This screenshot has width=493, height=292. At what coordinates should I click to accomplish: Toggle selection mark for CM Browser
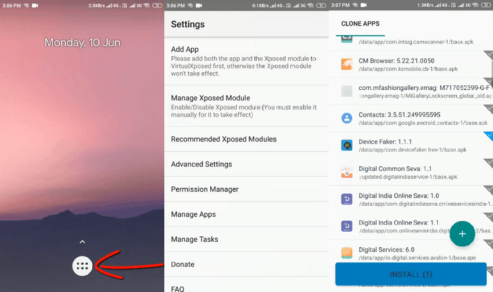pos(489,55)
